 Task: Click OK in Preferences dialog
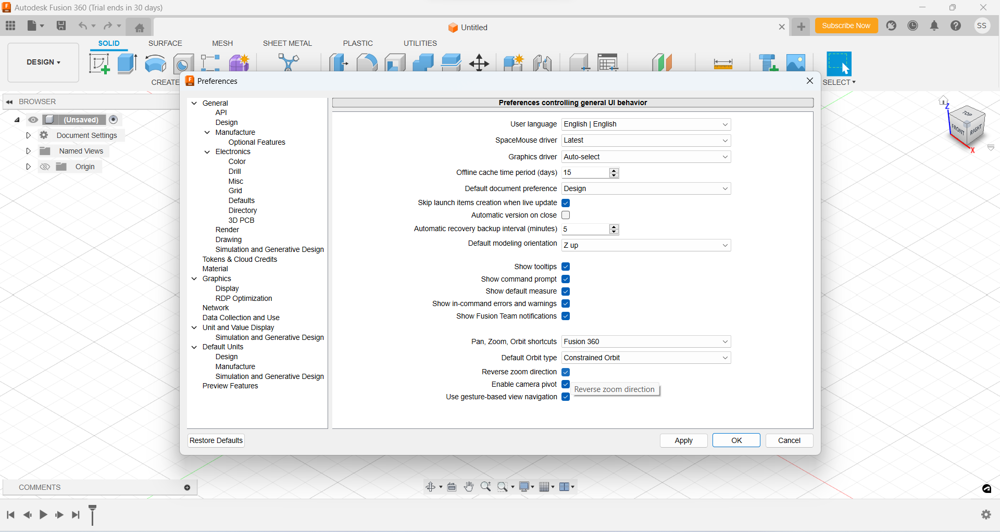(736, 440)
